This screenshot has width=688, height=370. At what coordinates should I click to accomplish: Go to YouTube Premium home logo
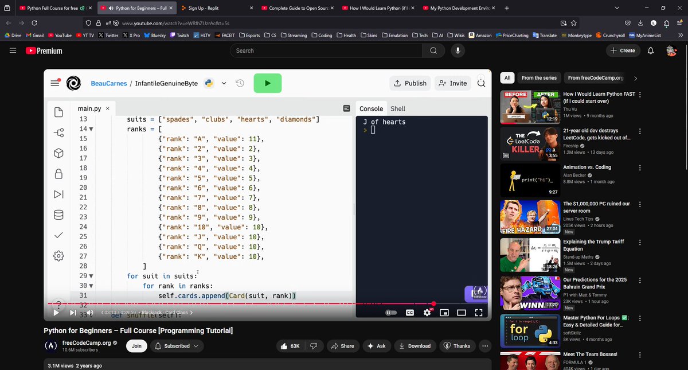44,50
